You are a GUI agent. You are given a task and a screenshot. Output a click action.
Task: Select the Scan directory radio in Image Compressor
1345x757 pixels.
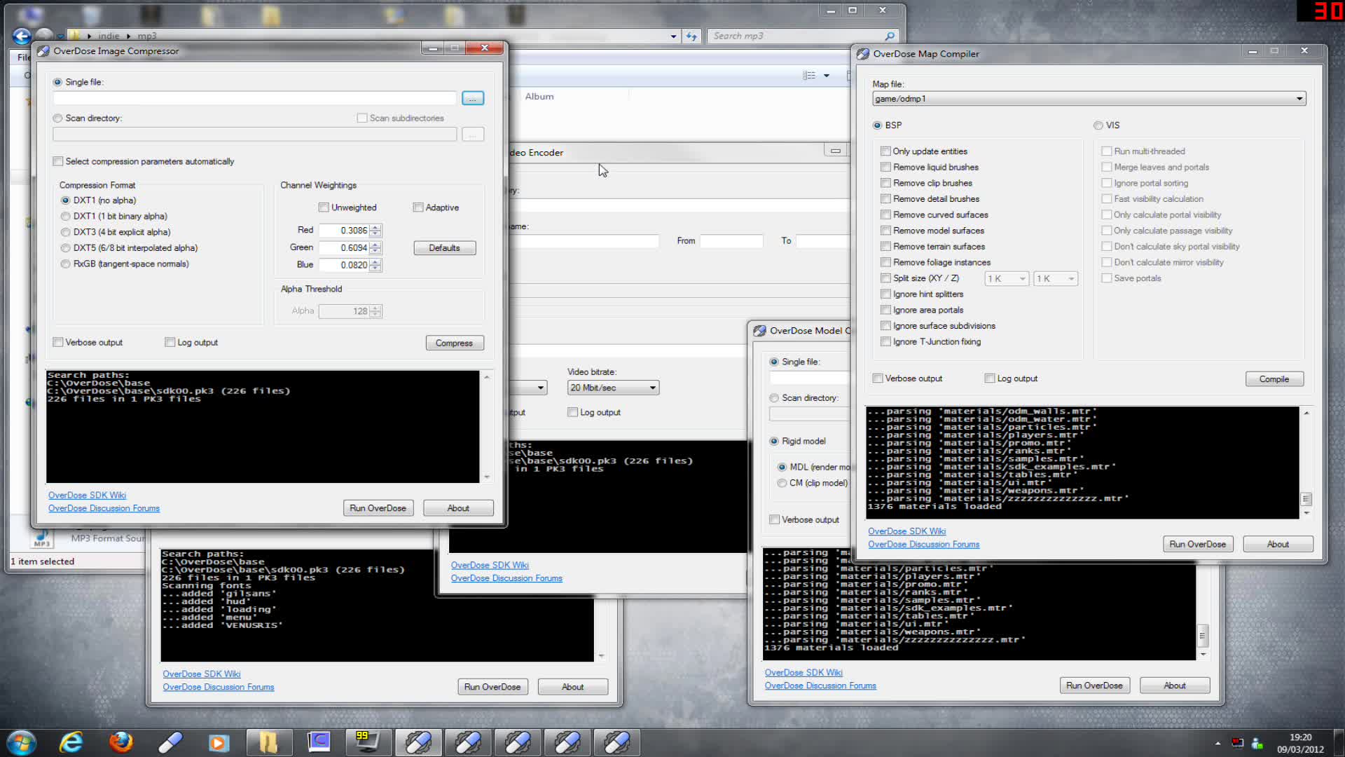[x=58, y=118]
